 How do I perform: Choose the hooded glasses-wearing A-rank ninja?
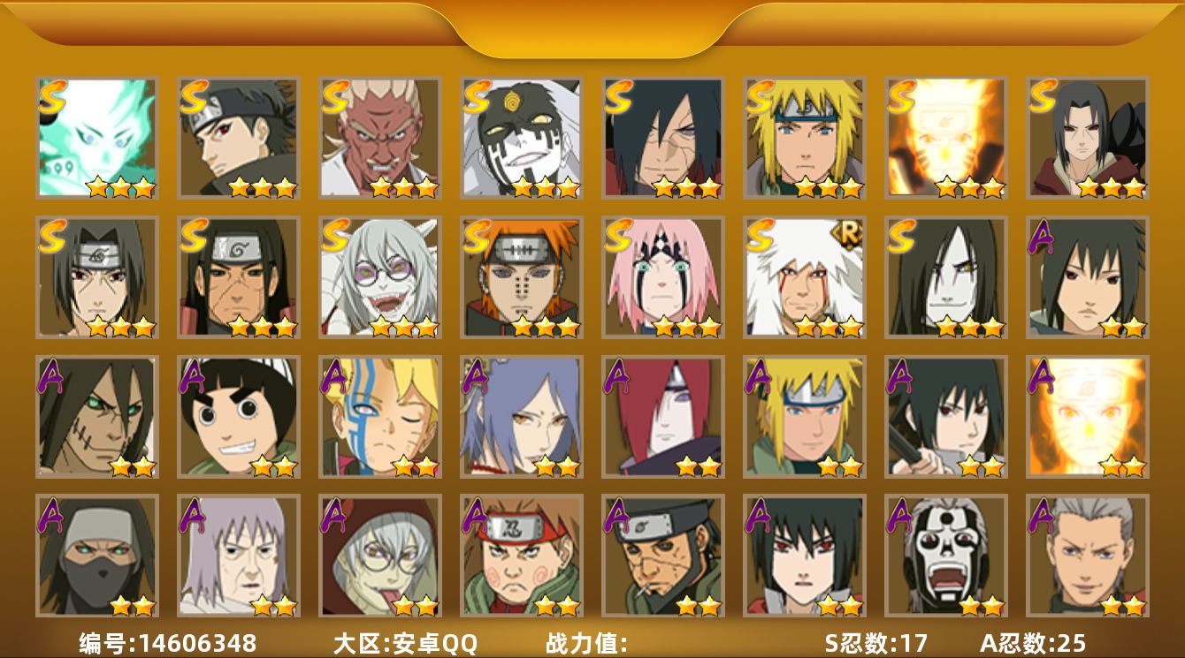pos(380,556)
